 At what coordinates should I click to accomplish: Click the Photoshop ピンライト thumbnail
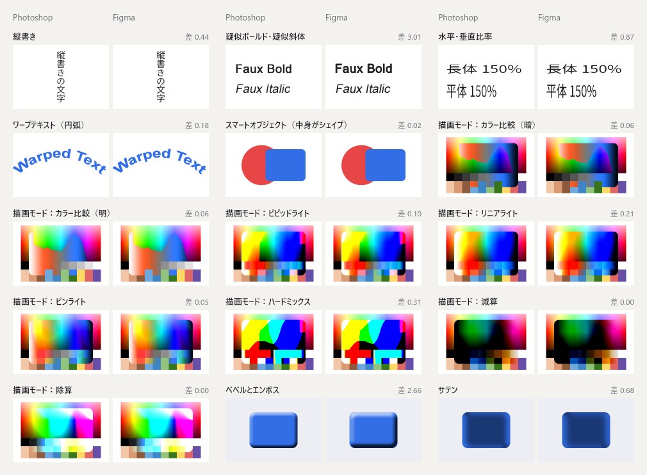(x=61, y=342)
